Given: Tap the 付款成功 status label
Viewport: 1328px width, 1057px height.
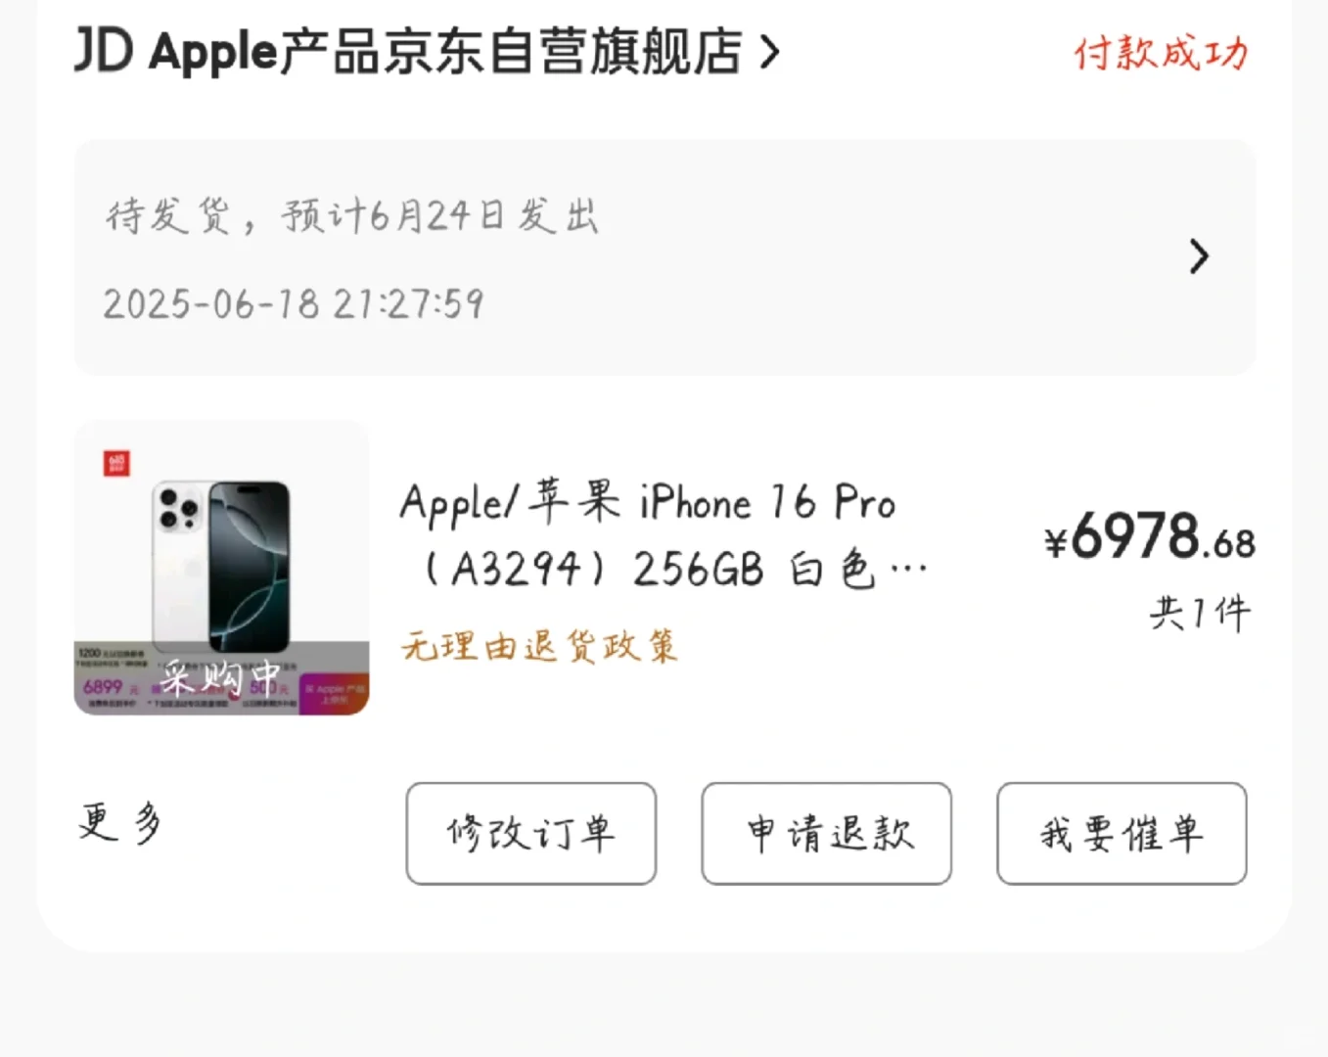Looking at the screenshot, I should tap(1161, 53).
